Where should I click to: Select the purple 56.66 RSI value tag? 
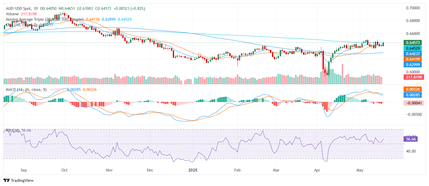coord(411,139)
